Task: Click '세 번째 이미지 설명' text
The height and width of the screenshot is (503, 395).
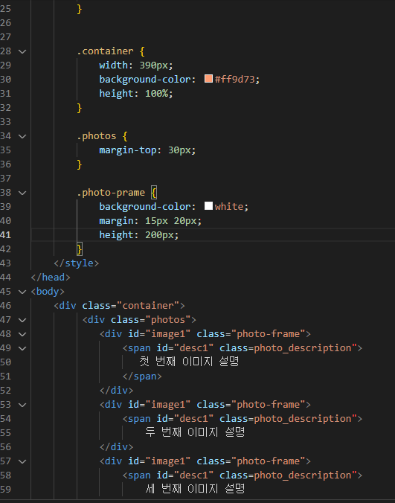Action: point(195,489)
